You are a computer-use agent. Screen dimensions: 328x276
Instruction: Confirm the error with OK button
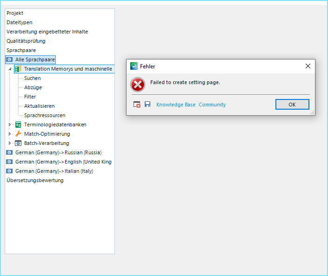point(292,104)
